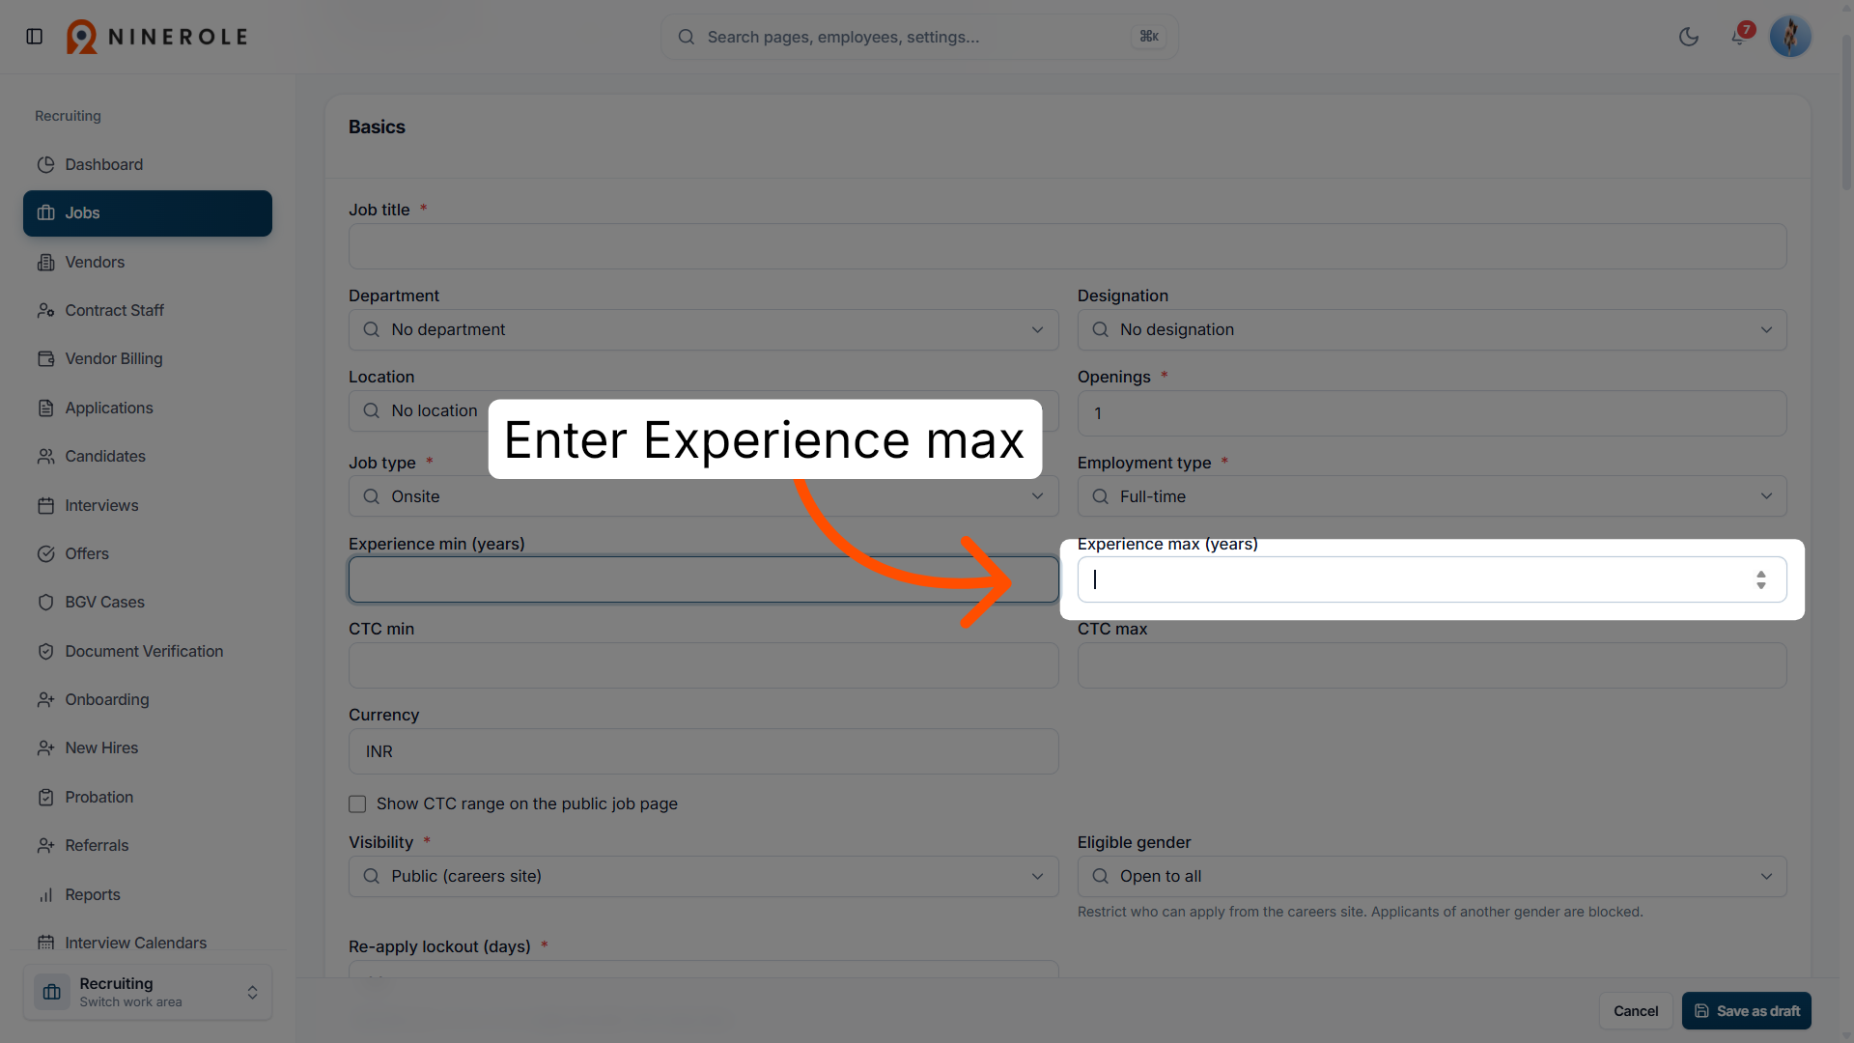Click the Currency INR field
This screenshot has height=1043, width=1854.
[703, 751]
